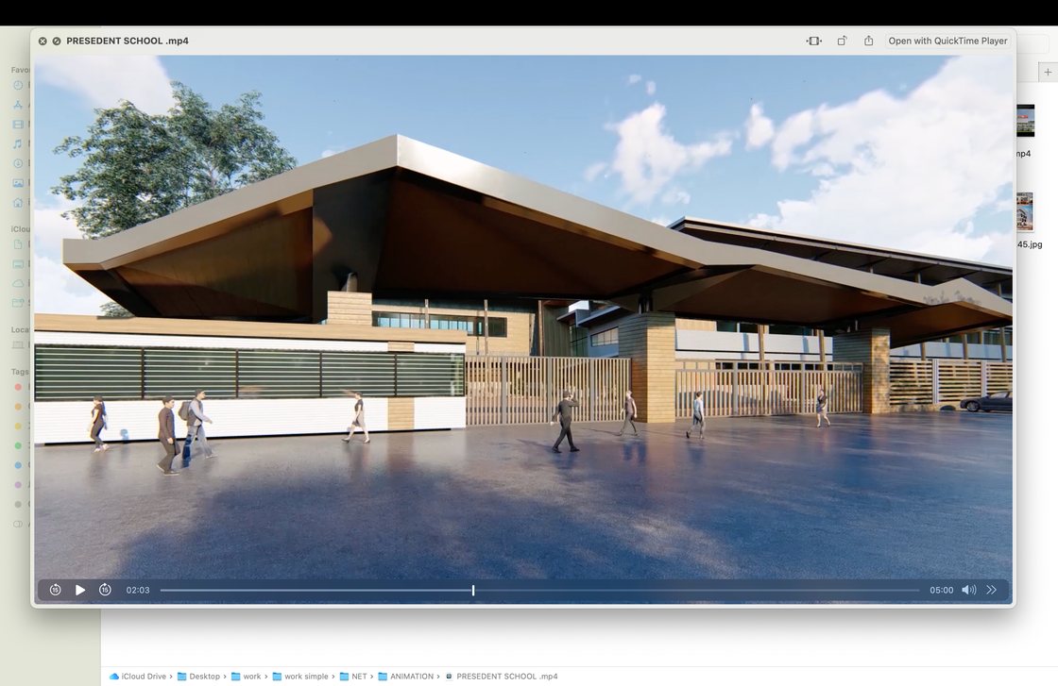Image resolution: width=1058 pixels, height=686 pixels.
Task: Open Recents clock icon in Finder sidebar
Action: pyautogui.click(x=18, y=85)
